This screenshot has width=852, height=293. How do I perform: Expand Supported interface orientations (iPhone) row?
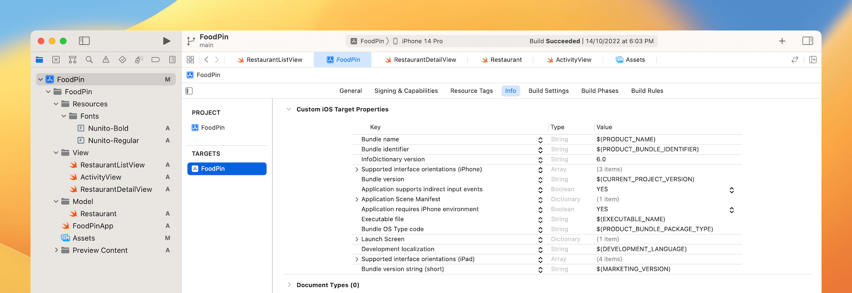pos(357,170)
